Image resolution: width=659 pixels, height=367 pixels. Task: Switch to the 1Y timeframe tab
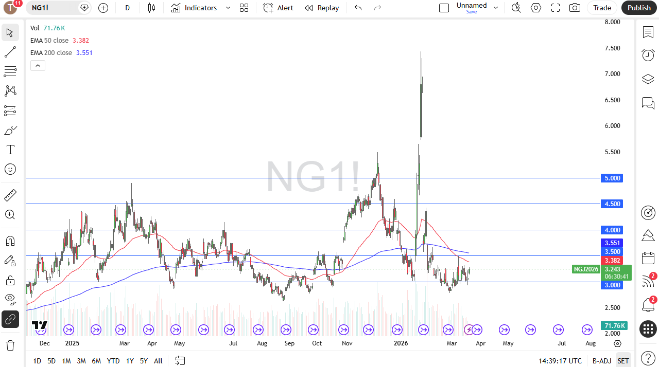click(129, 361)
